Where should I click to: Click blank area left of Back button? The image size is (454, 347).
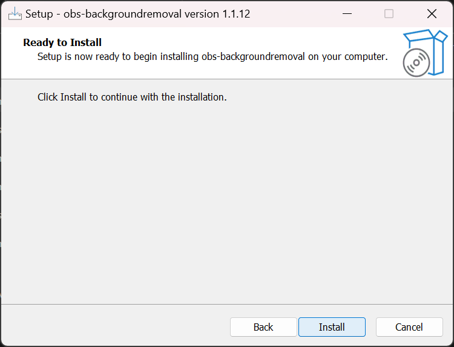pos(121,327)
